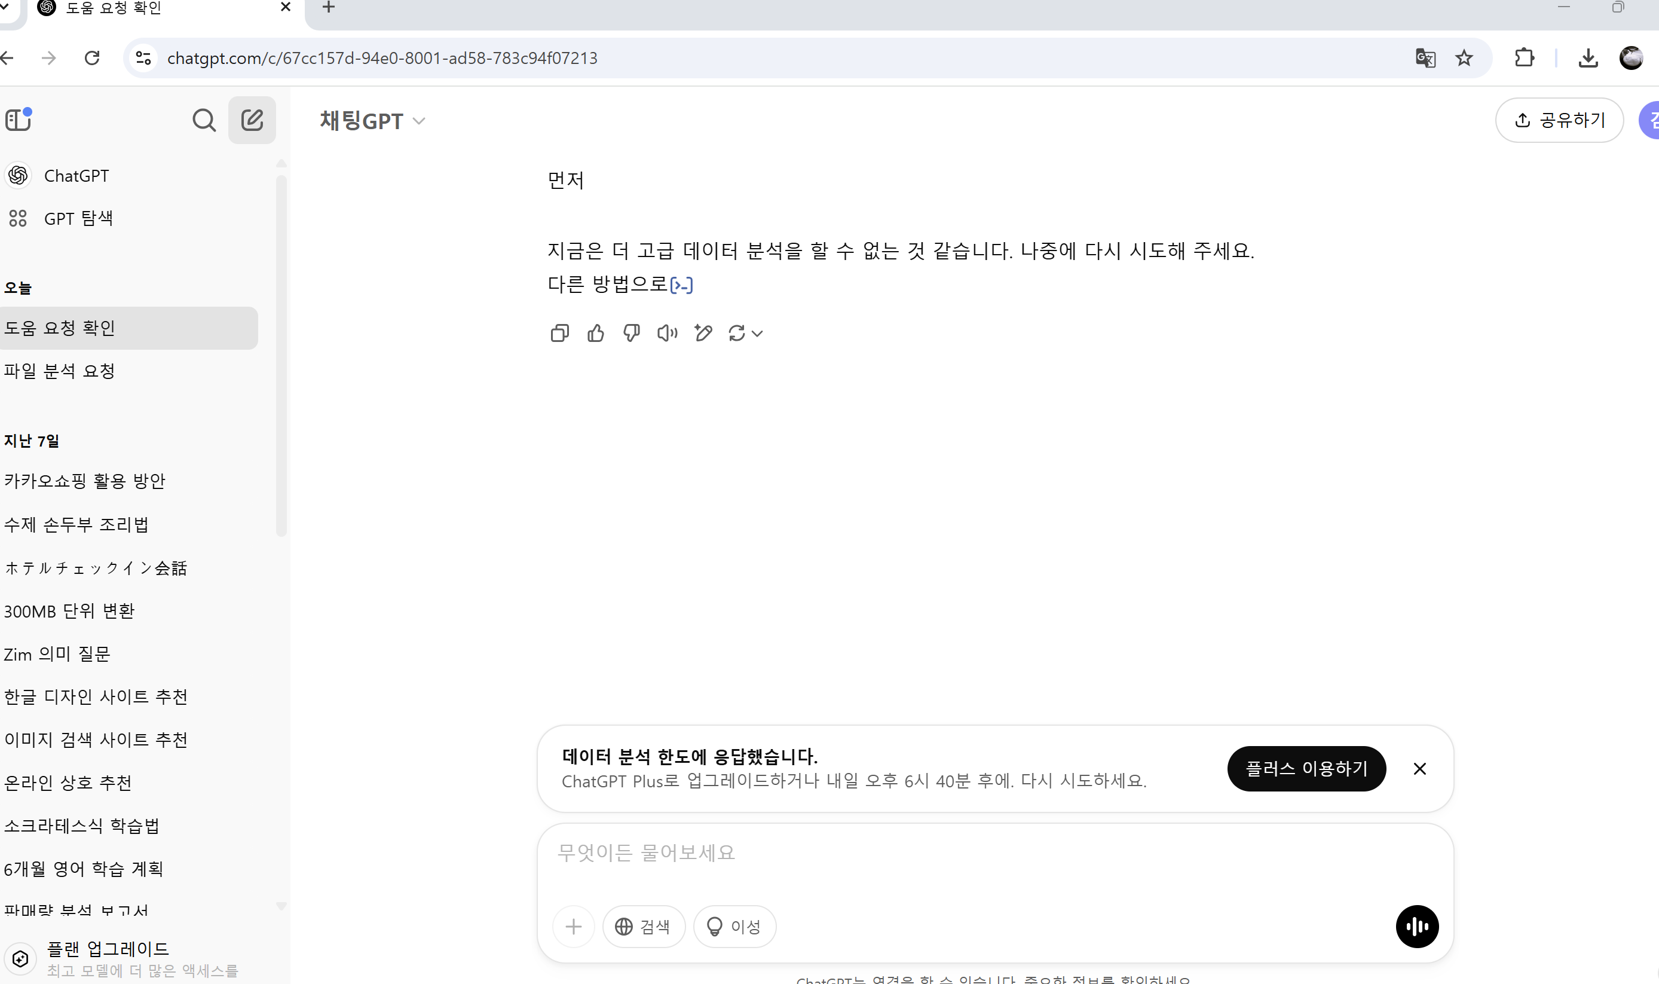The image size is (1659, 984).
Task: Open the 도움 요청 확인 chat
Action: [128, 328]
